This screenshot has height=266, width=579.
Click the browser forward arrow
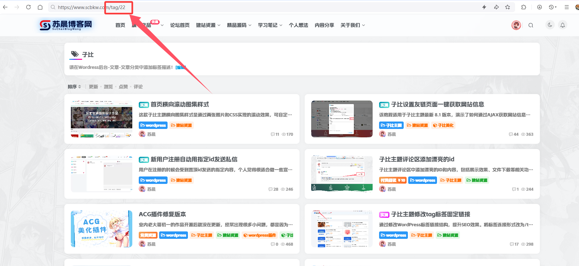[17, 7]
